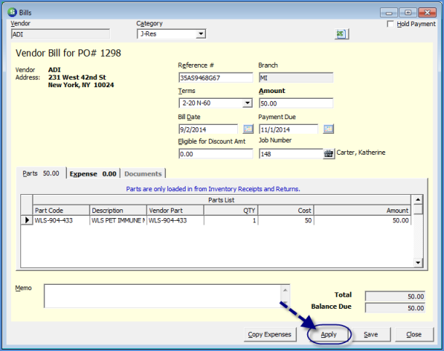Screen dimensions: 444x351
Task: Click the Parts List scroll up arrow
Action: click(x=418, y=200)
